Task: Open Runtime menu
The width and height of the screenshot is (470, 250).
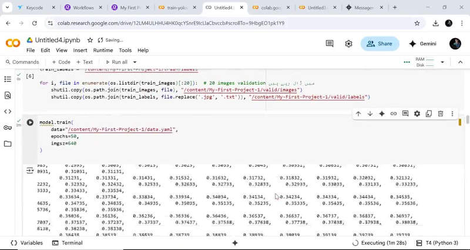Action: point(103,50)
